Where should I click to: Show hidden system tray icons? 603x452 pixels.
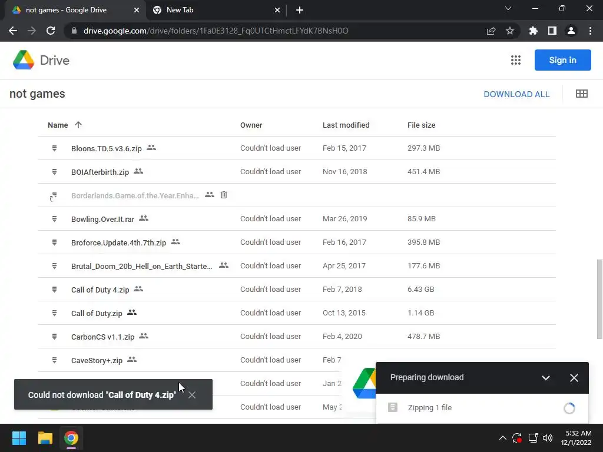(503, 438)
